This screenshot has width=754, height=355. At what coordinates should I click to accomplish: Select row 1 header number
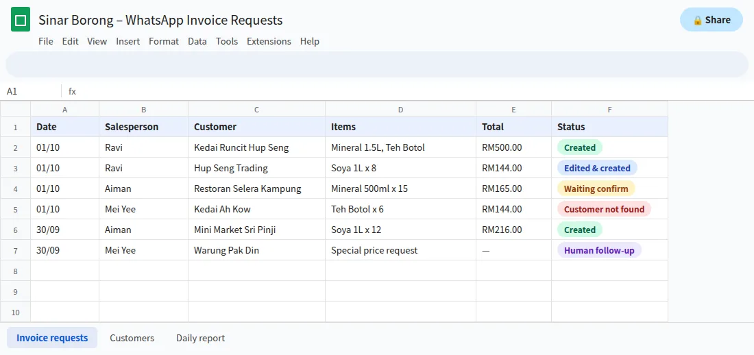[x=15, y=127]
